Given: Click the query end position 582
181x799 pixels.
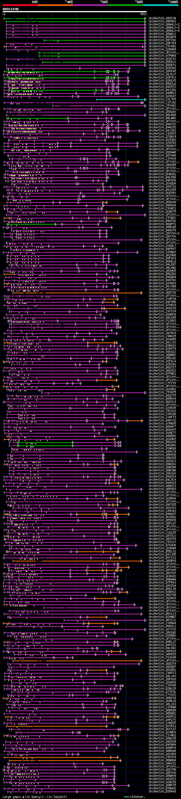Looking at the screenshot, I should pos(143,14).
